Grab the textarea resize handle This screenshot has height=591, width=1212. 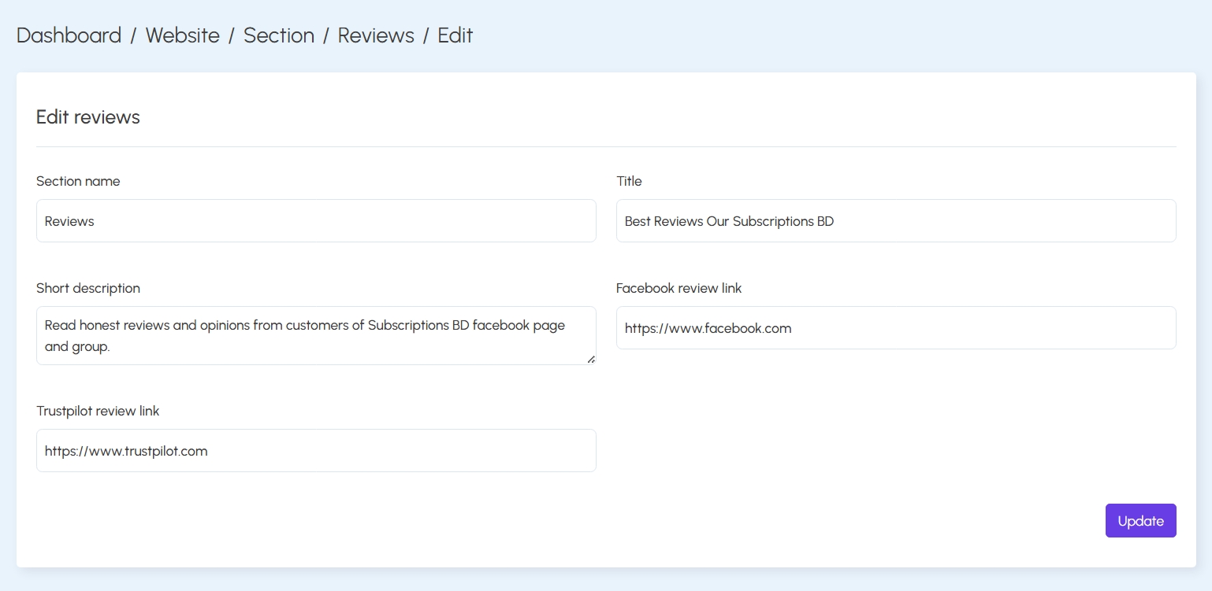point(591,360)
